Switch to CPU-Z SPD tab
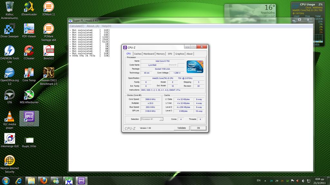 (x=170, y=54)
